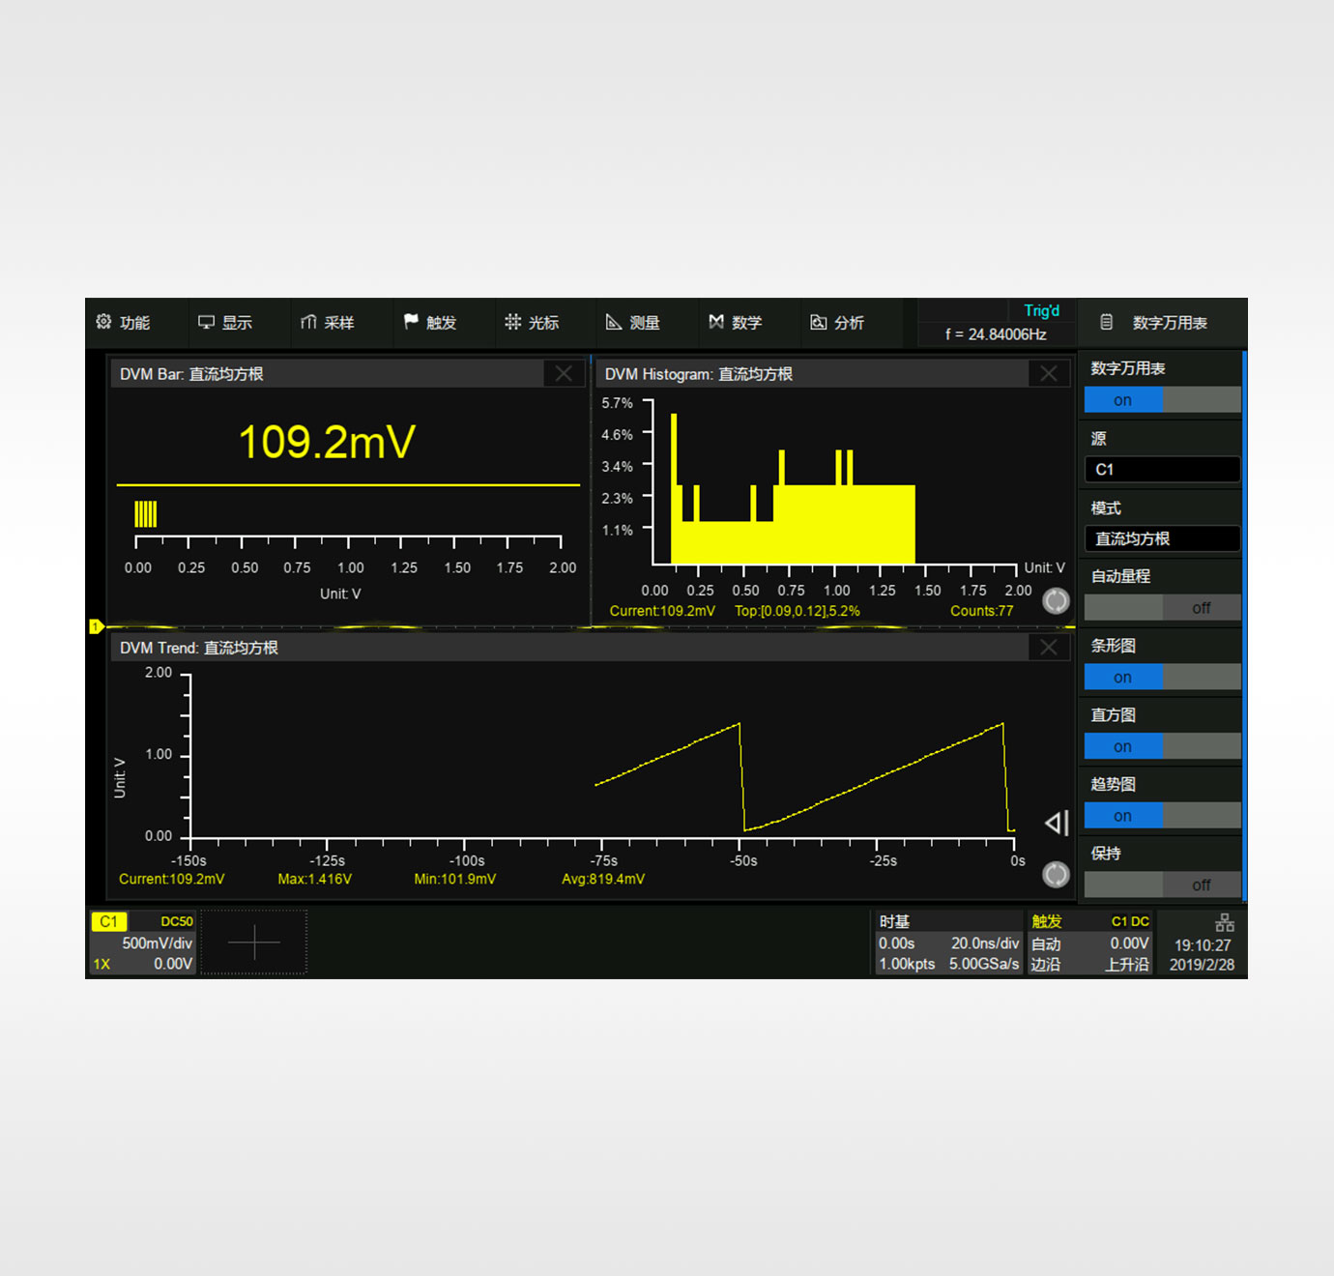Open the 时基 timebase settings box

(x=948, y=943)
